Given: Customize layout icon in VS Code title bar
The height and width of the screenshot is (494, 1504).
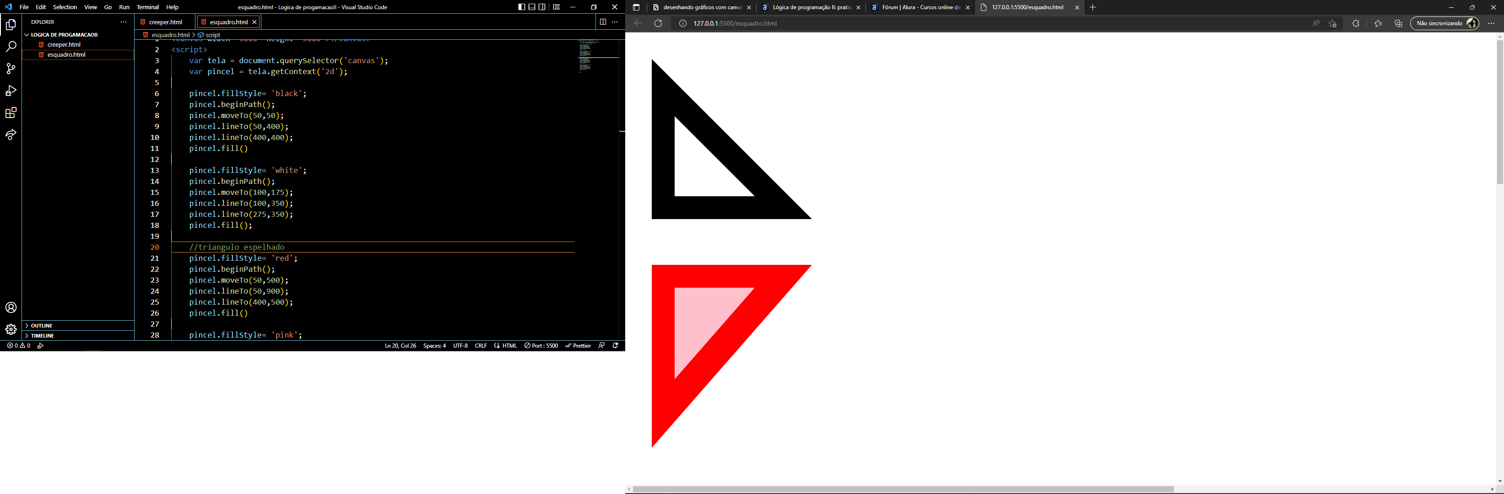Looking at the screenshot, I should 557,7.
